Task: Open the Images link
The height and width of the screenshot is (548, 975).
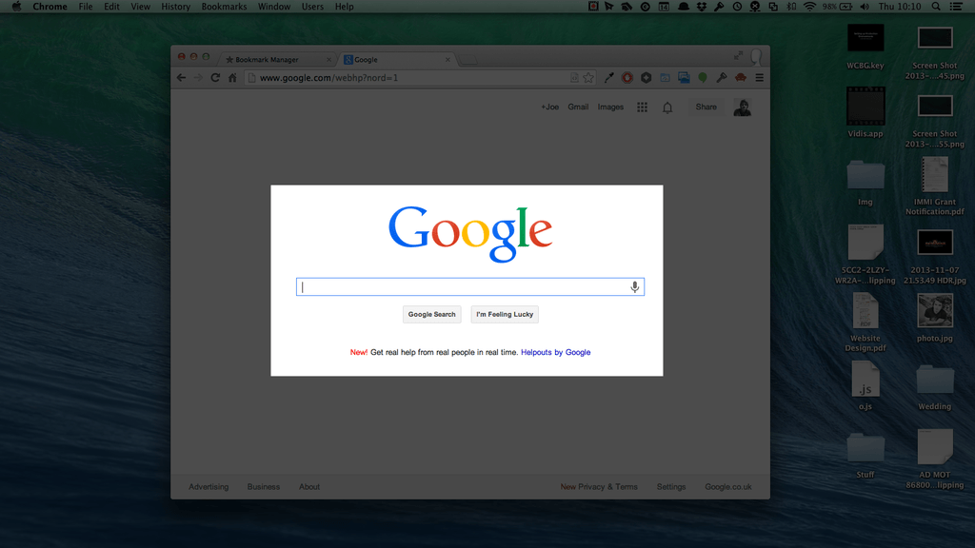Action: tap(610, 107)
